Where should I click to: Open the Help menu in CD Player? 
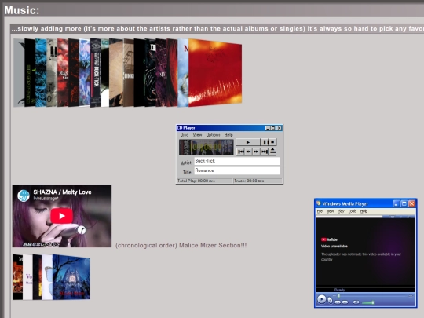[x=228, y=135]
